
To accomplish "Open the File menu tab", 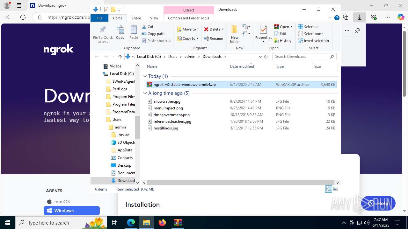I will (99, 18).
